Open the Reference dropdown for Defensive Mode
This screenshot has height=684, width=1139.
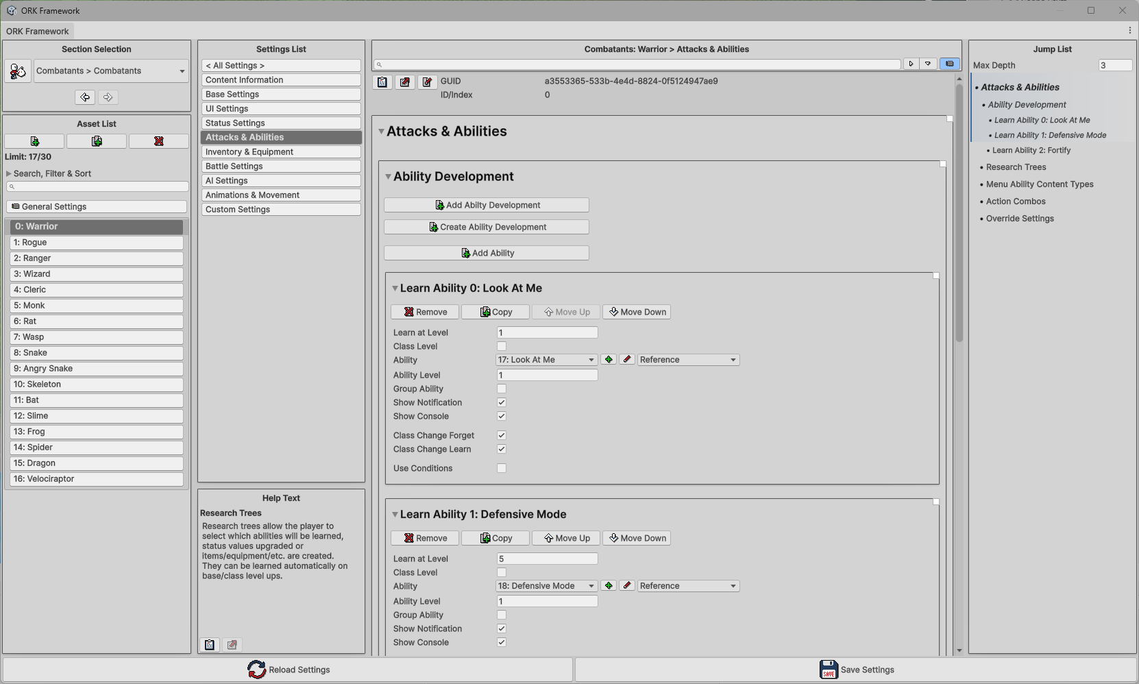click(688, 586)
